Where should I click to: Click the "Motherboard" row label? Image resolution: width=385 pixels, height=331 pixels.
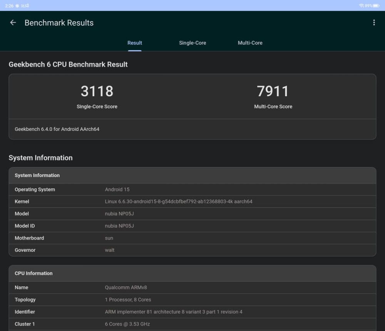click(x=29, y=238)
